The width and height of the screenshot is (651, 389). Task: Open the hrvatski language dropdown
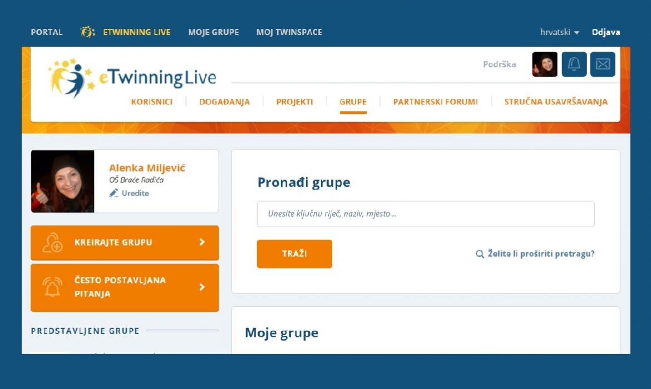(559, 32)
